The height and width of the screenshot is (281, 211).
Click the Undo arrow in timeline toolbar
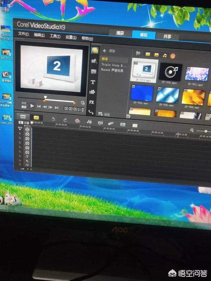53,119
